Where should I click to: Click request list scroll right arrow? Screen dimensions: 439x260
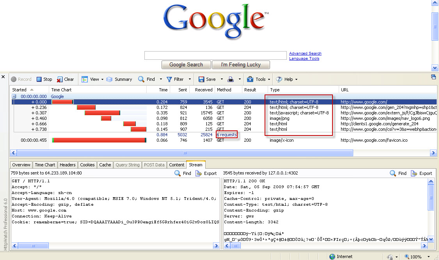point(434,153)
